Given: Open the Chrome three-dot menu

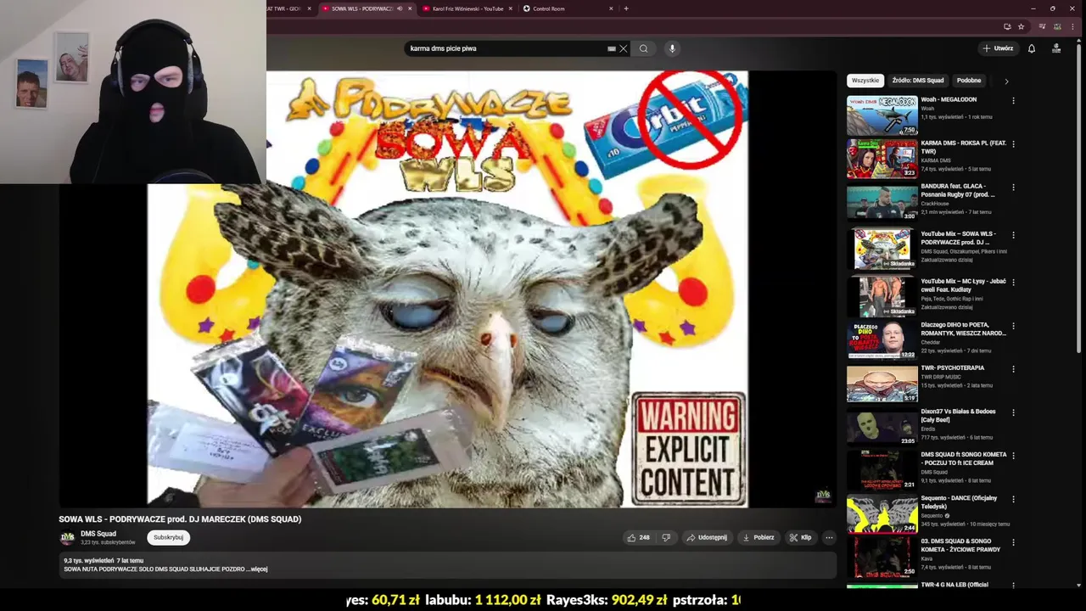Looking at the screenshot, I should click(1072, 26).
